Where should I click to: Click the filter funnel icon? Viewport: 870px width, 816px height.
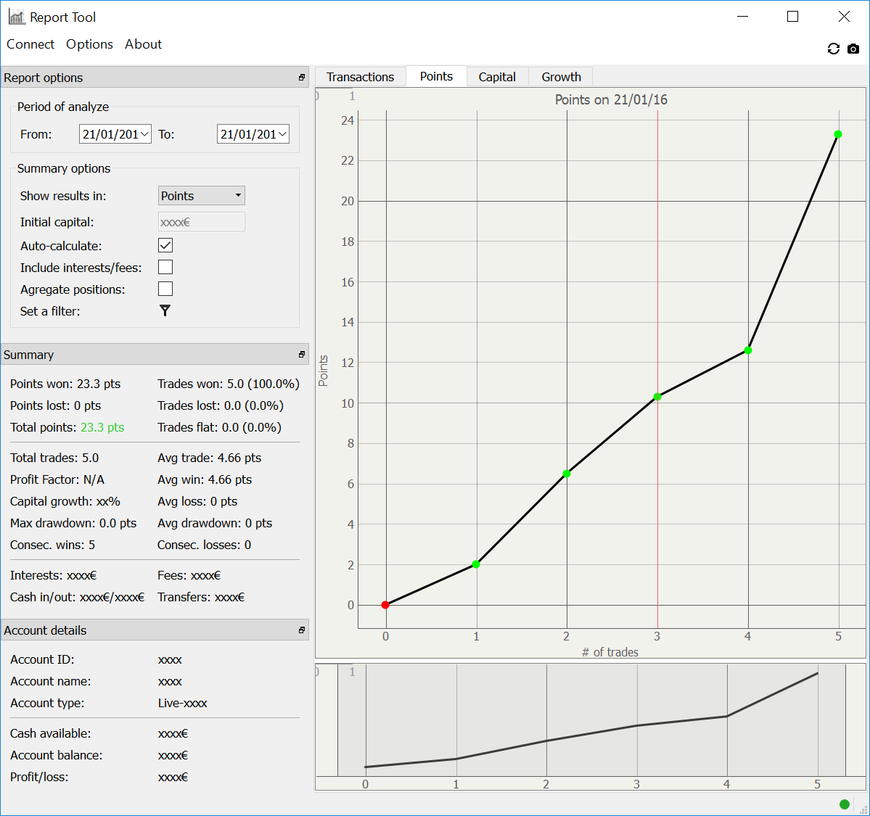[165, 310]
